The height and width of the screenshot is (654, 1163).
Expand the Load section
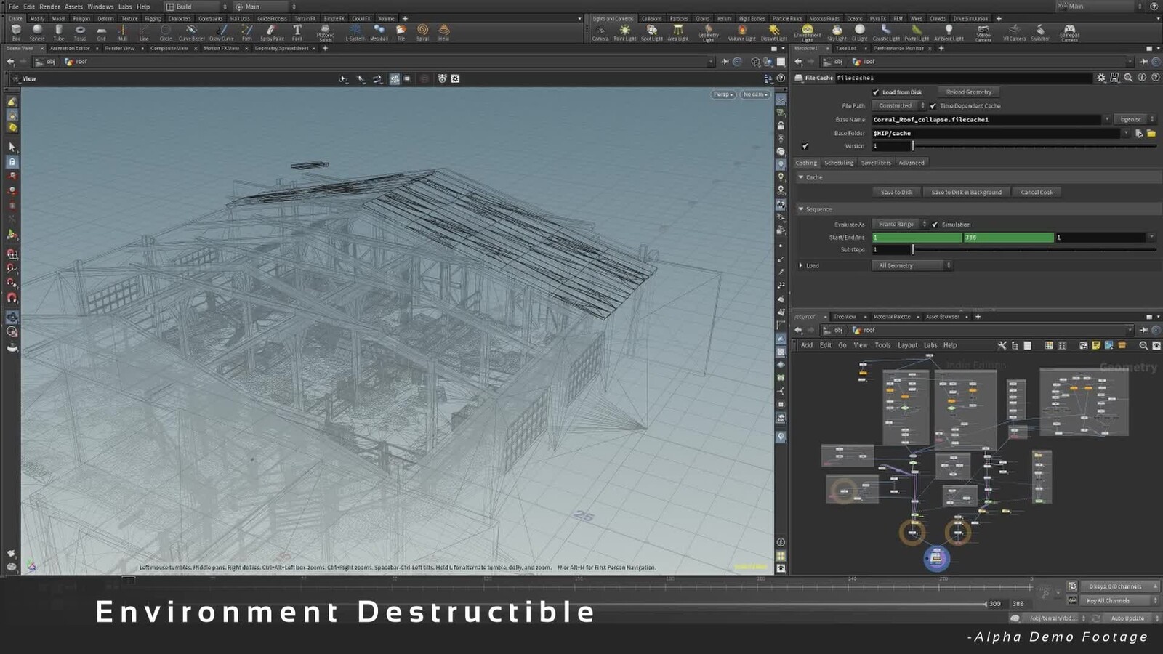pos(801,266)
